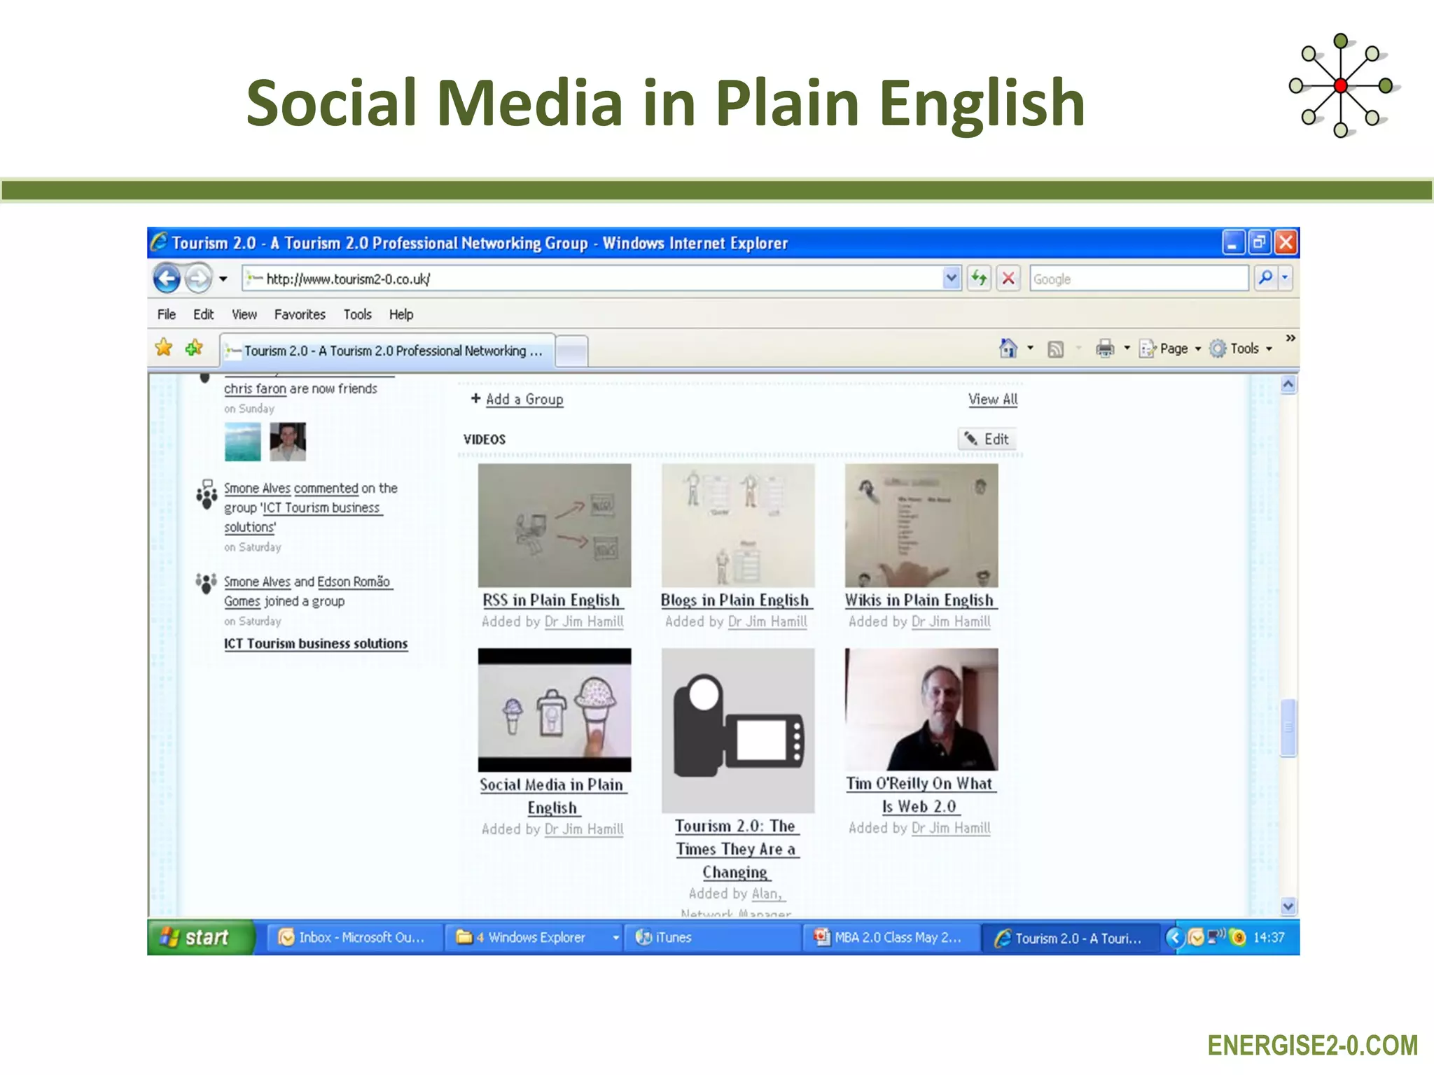This screenshot has width=1434, height=1075.
Task: Click the green Refresh icon
Action: pyautogui.click(x=979, y=279)
